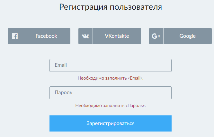Click the left edge of the blue register button
Screen dimensions: 214x137
tap(51, 123)
